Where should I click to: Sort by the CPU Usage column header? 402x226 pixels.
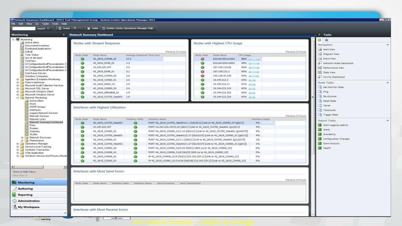pyautogui.click(x=244, y=55)
